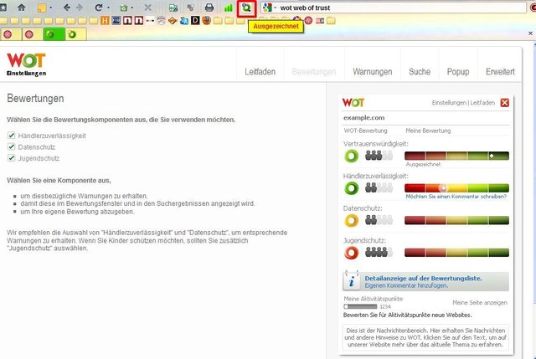Click 'Möchten Sie einen Kommentar schreiben?' link
The height and width of the screenshot is (359, 536).
[456, 197]
